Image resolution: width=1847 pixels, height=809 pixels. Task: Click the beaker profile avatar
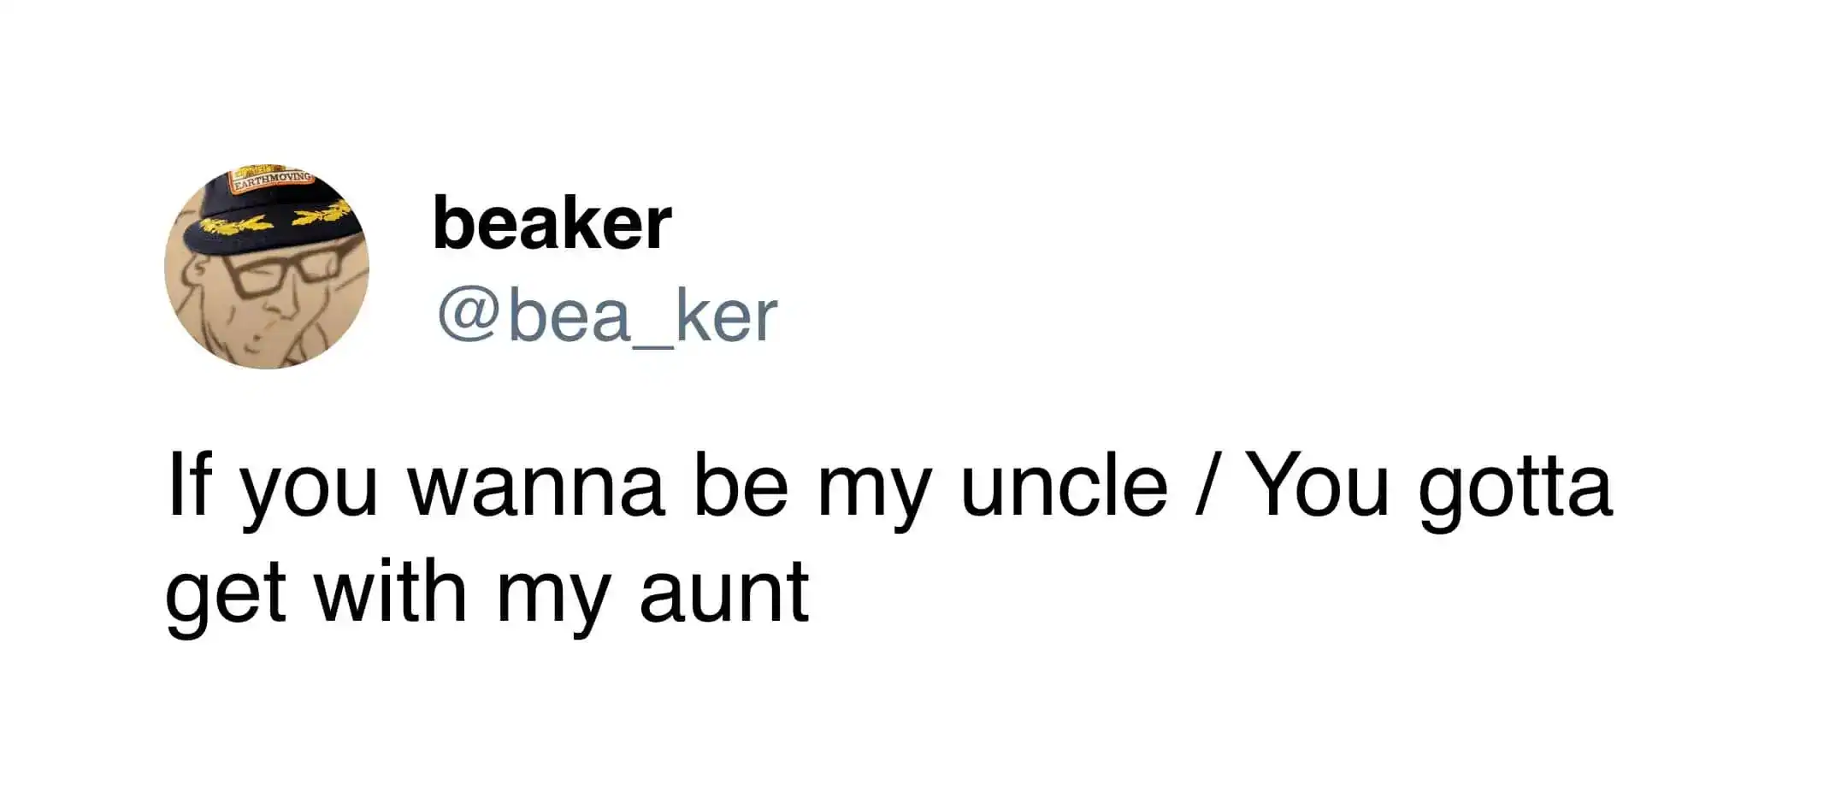267,267
